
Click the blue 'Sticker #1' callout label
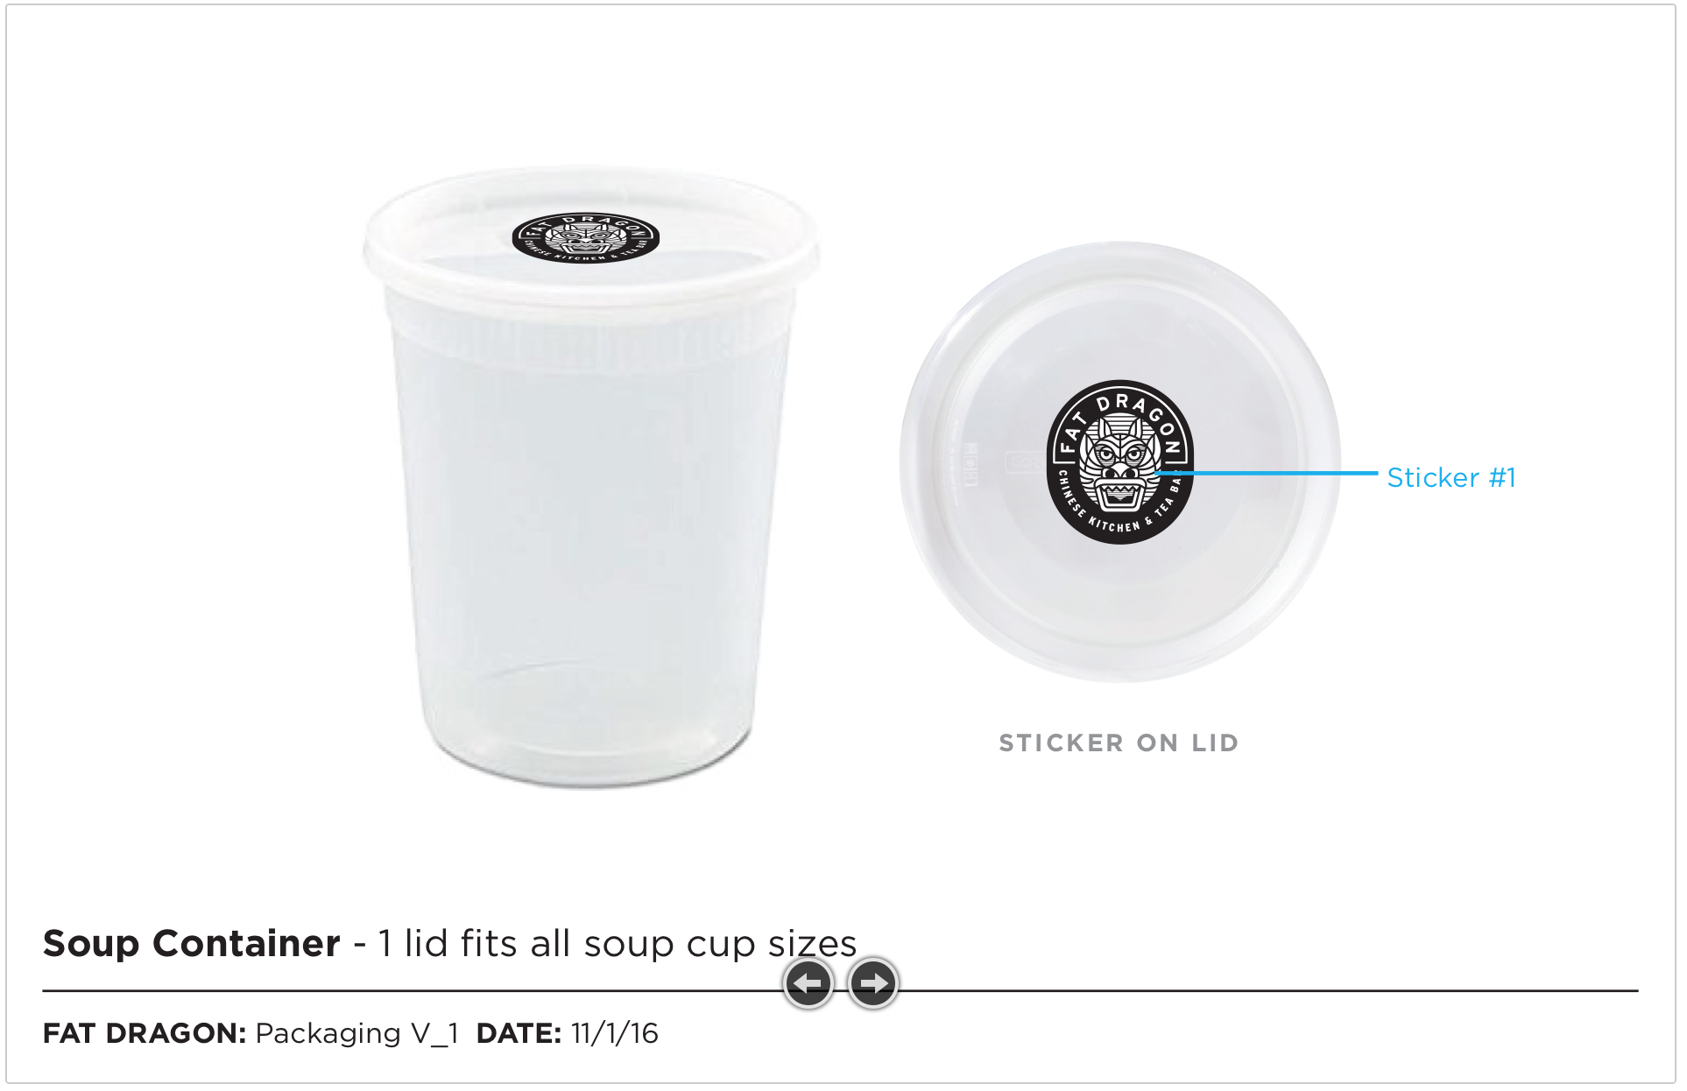tap(1451, 477)
